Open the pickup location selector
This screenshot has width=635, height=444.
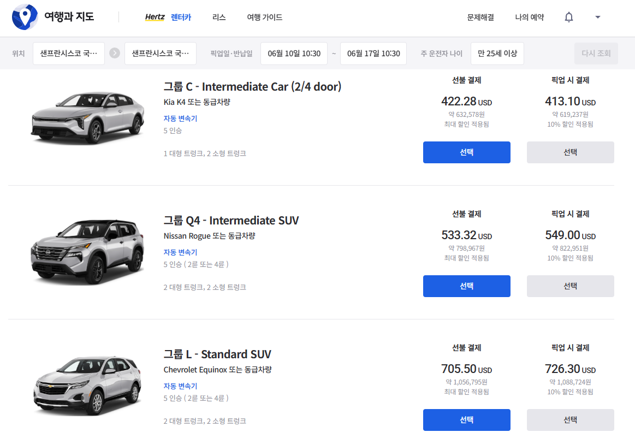69,54
